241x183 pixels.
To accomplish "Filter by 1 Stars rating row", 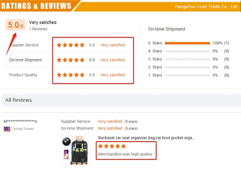I will pos(189,75).
